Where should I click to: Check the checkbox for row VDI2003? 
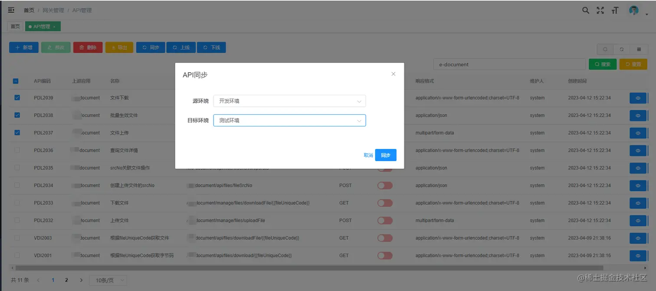[17, 238]
